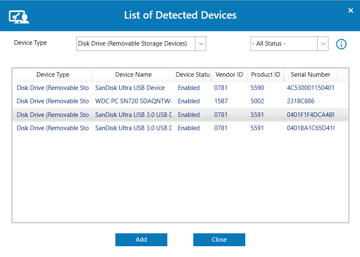Click the Device Name column header

(133, 75)
